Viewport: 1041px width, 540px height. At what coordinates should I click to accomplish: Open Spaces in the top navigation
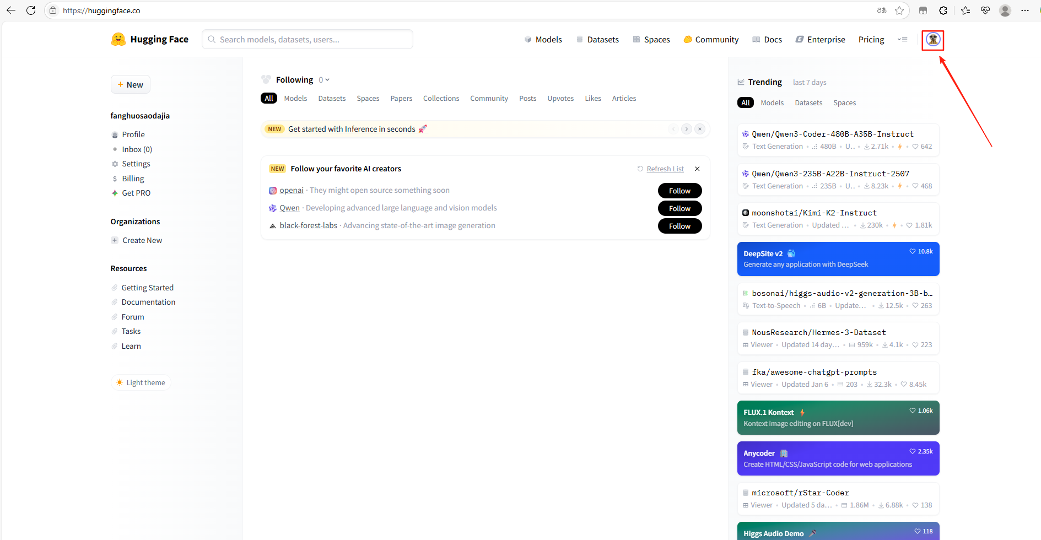coord(651,40)
